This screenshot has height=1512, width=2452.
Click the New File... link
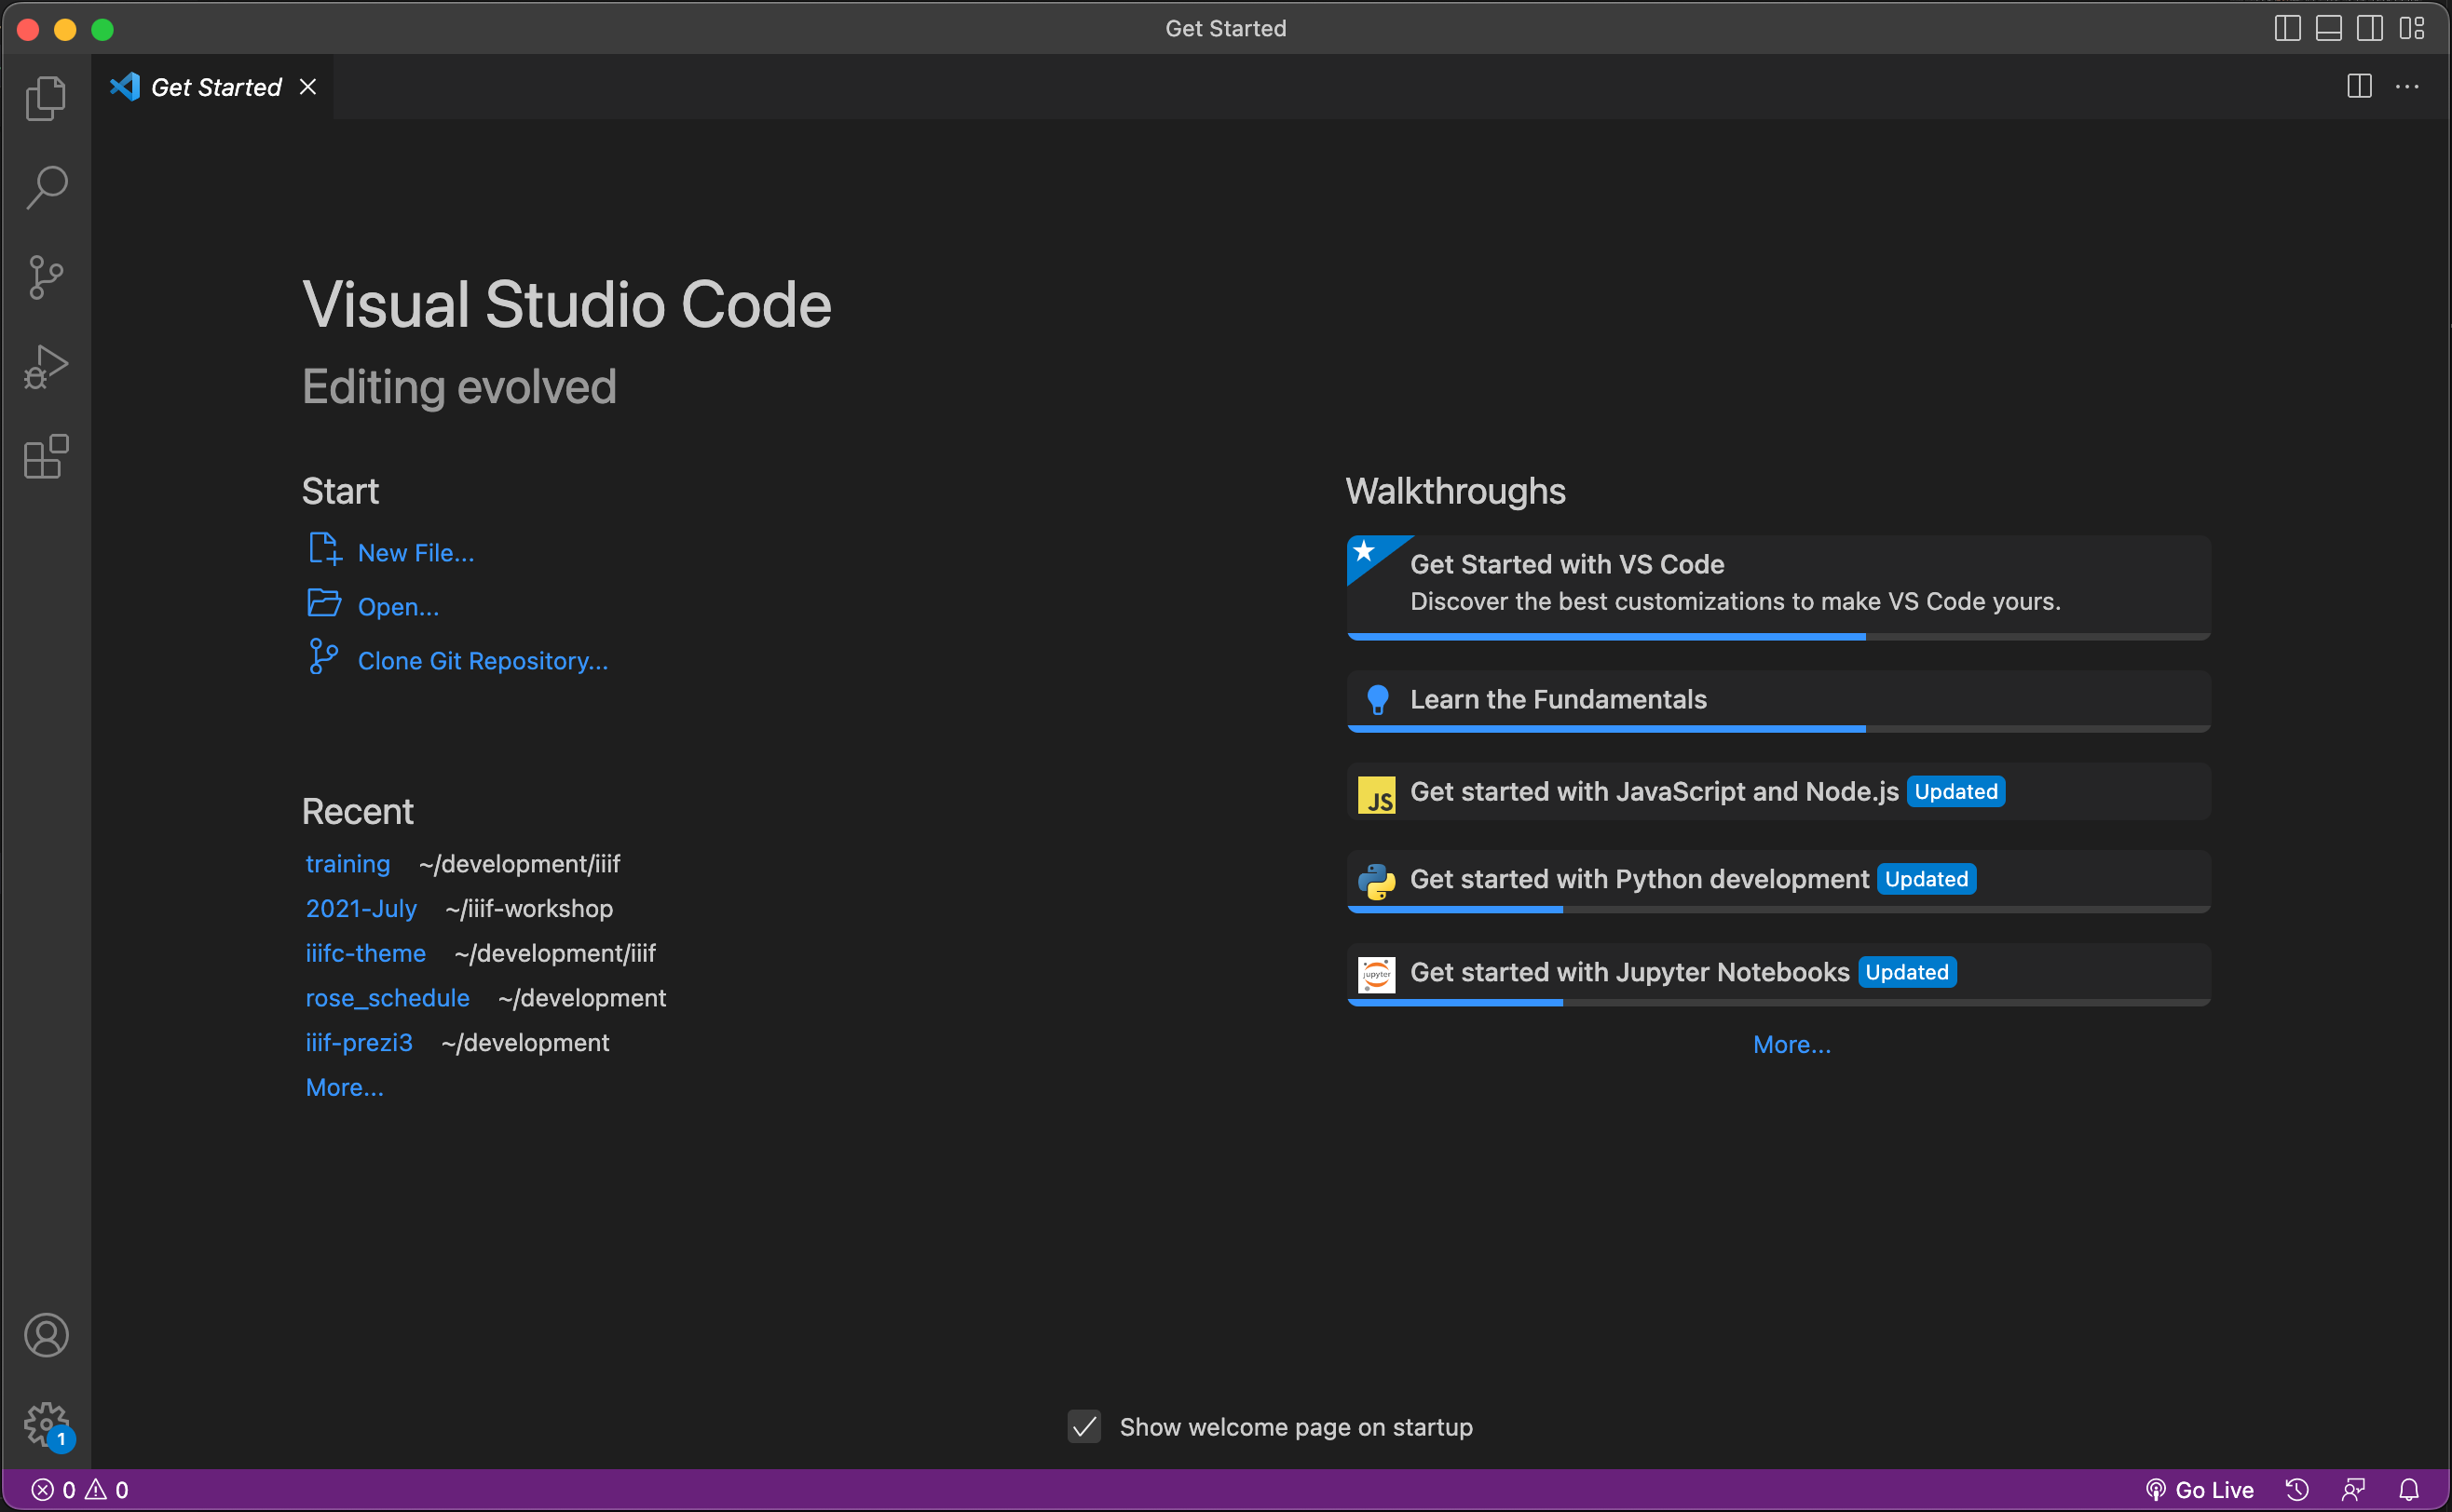(x=416, y=553)
